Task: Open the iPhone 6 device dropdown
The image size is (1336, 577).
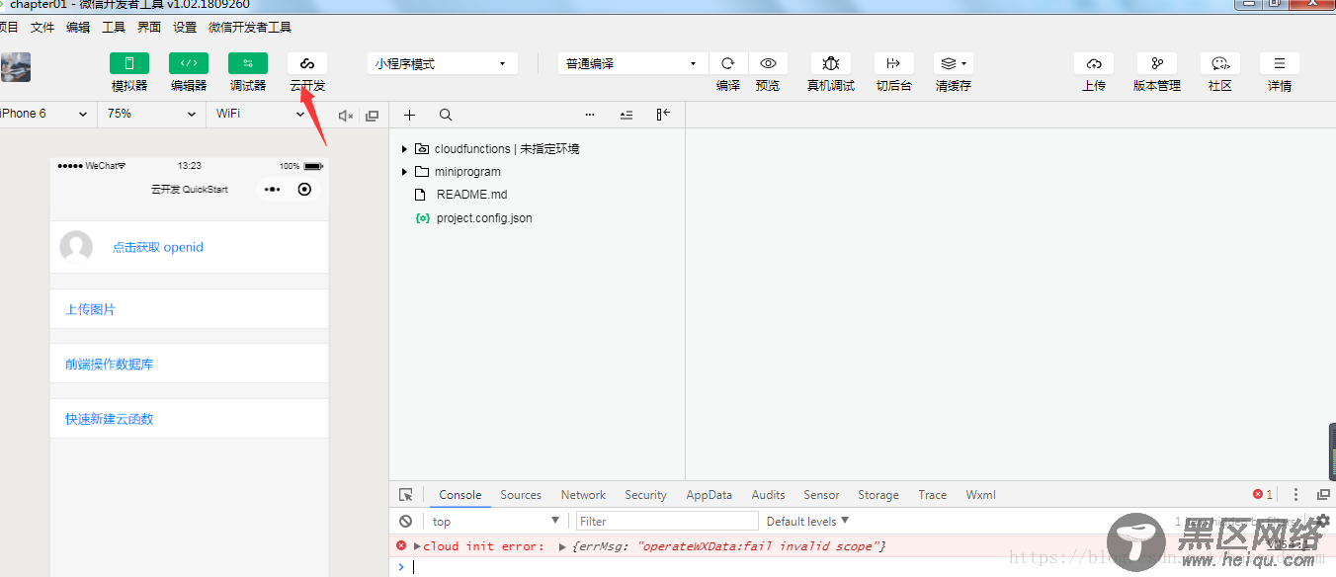Action: (x=45, y=114)
